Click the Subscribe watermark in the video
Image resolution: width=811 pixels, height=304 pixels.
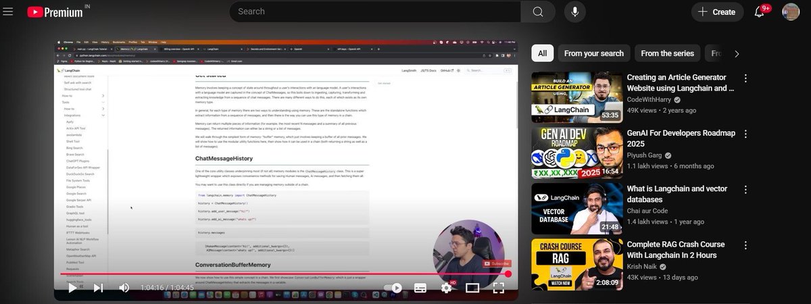[497, 263]
